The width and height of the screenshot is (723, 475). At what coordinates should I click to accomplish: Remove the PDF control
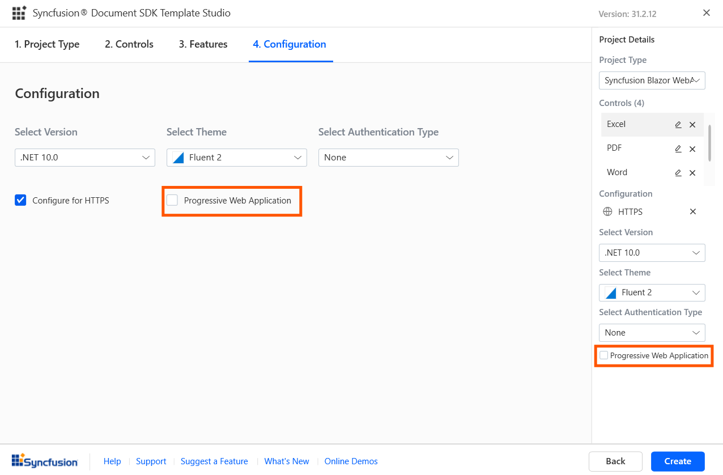point(692,149)
